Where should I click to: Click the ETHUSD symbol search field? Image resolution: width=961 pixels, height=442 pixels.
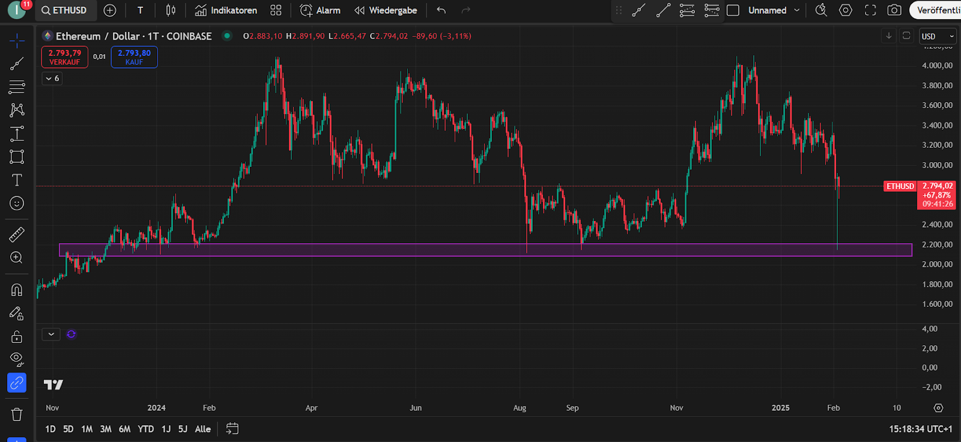click(x=64, y=10)
